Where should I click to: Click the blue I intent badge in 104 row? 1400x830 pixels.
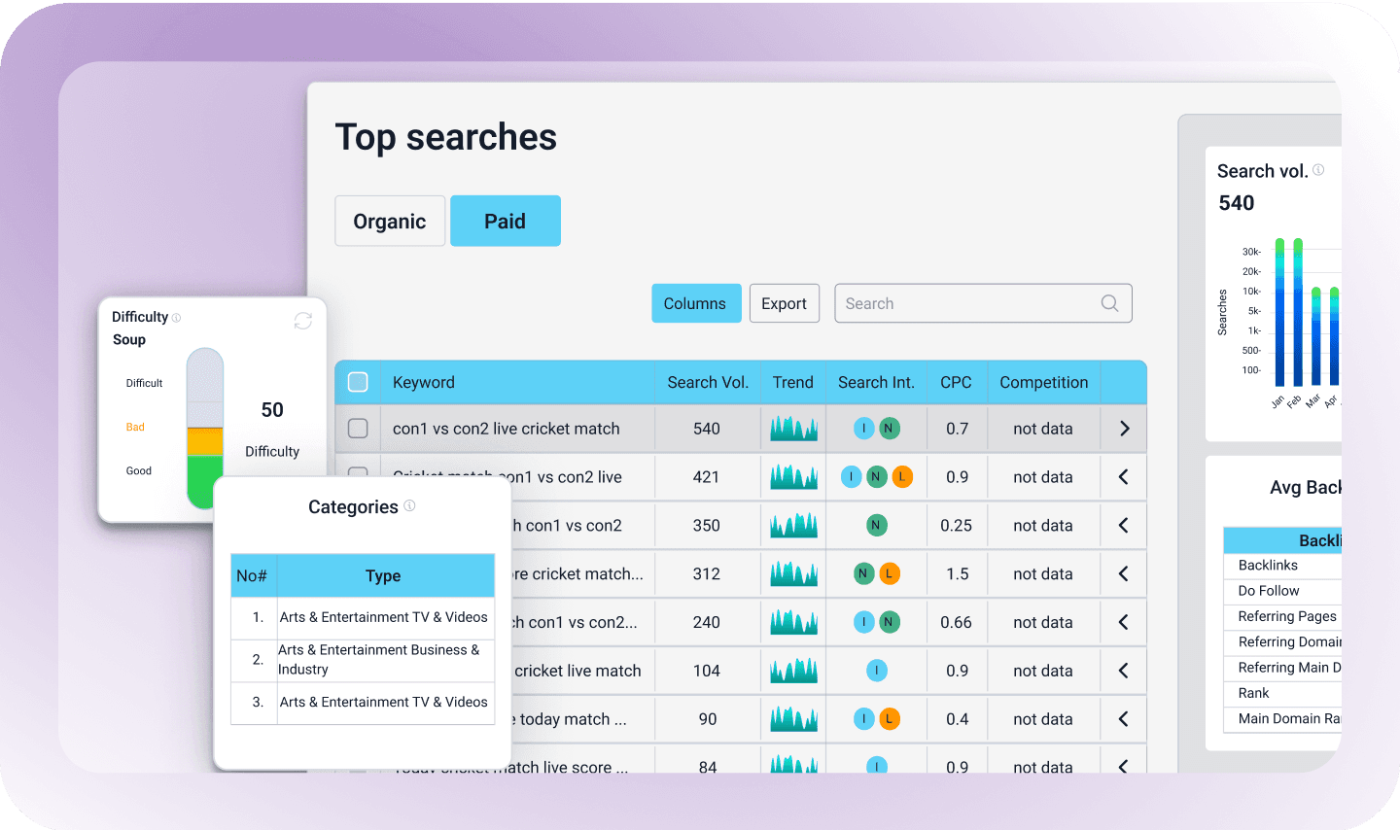pos(877,671)
